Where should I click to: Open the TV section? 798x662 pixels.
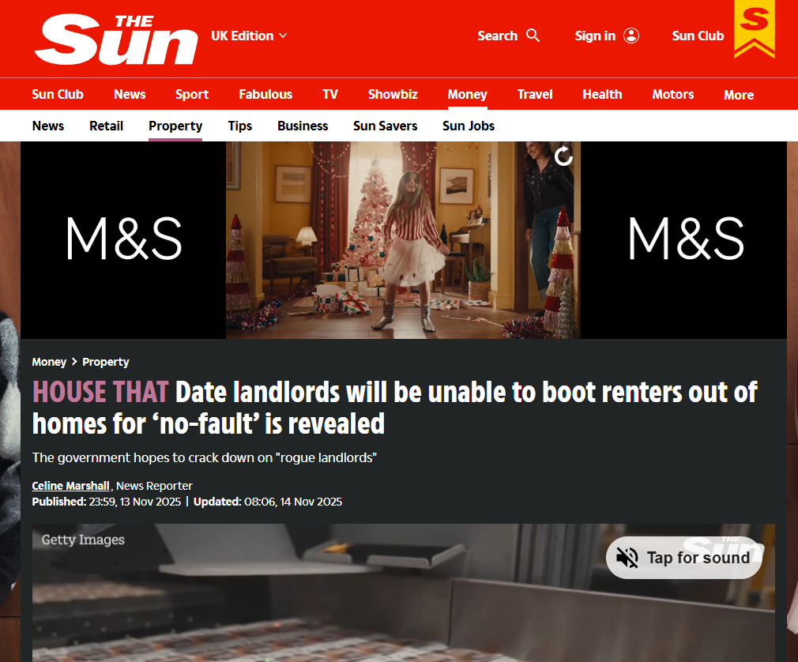(330, 94)
